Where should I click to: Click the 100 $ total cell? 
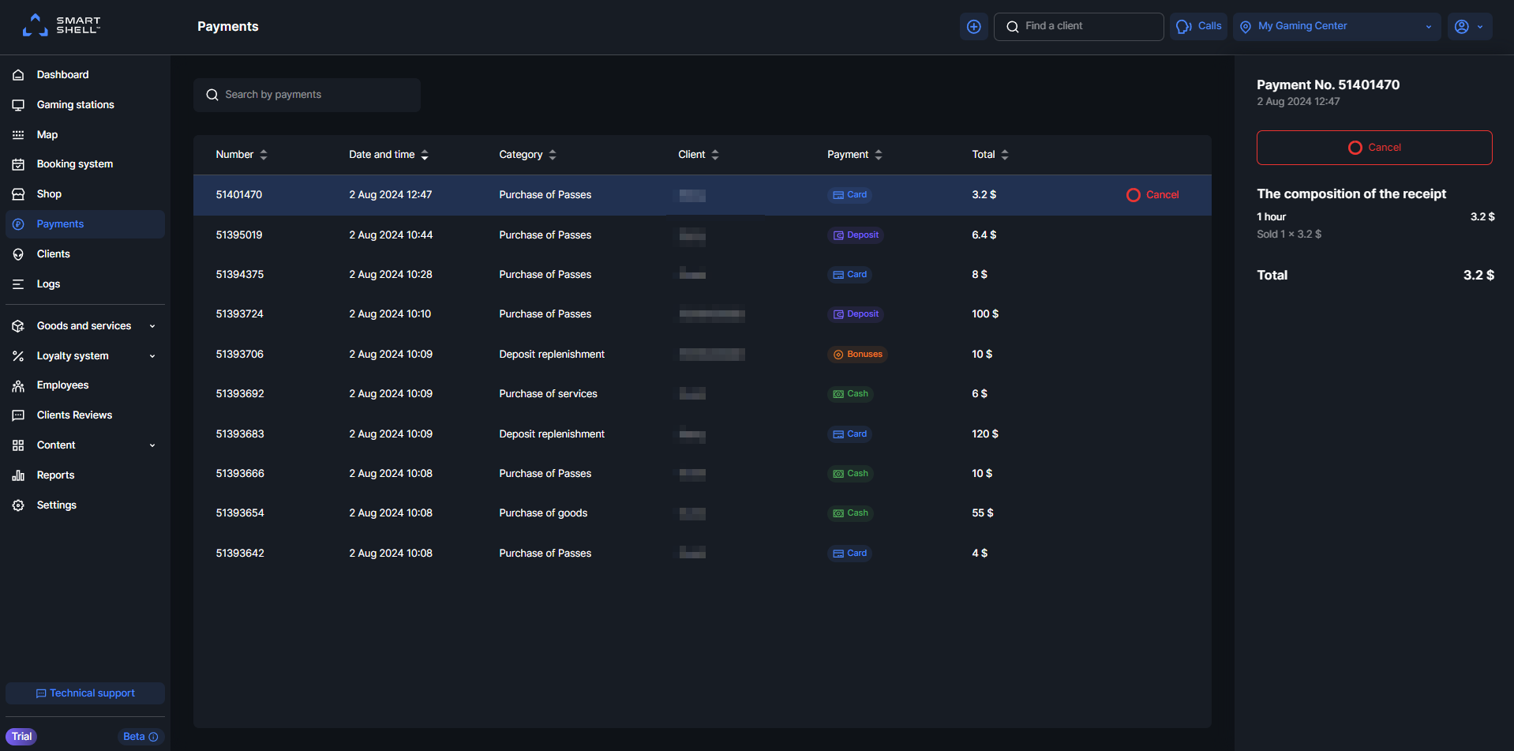[985, 314]
